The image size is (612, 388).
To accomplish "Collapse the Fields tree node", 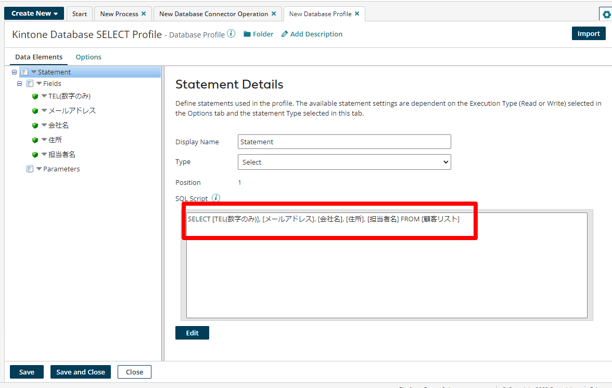I will [x=20, y=84].
